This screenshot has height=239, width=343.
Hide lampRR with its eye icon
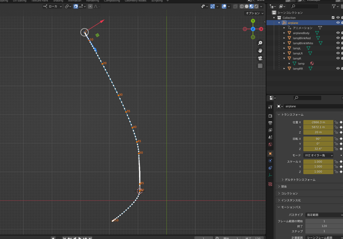click(338, 69)
